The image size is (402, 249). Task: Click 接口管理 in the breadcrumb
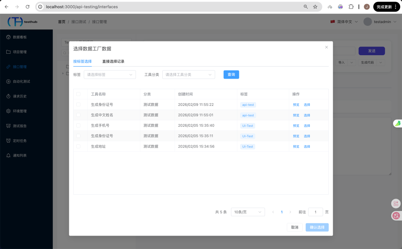click(99, 22)
